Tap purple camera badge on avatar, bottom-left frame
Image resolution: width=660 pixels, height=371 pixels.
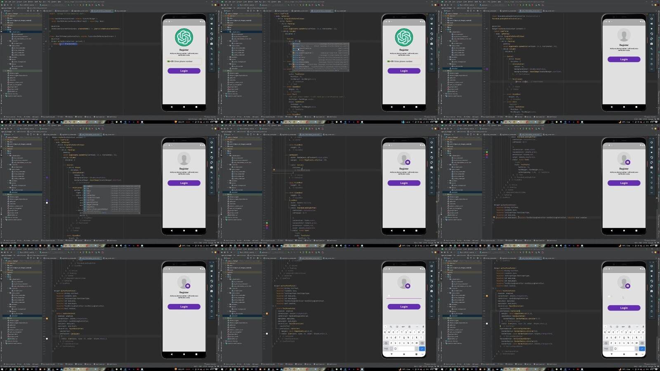point(188,286)
